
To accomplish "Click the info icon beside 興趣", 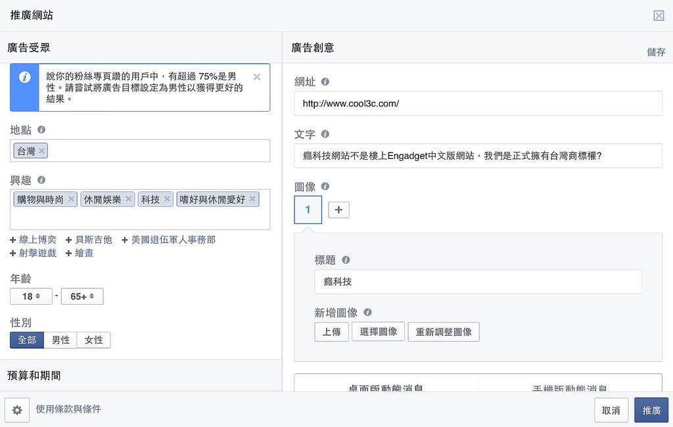I will [x=41, y=180].
